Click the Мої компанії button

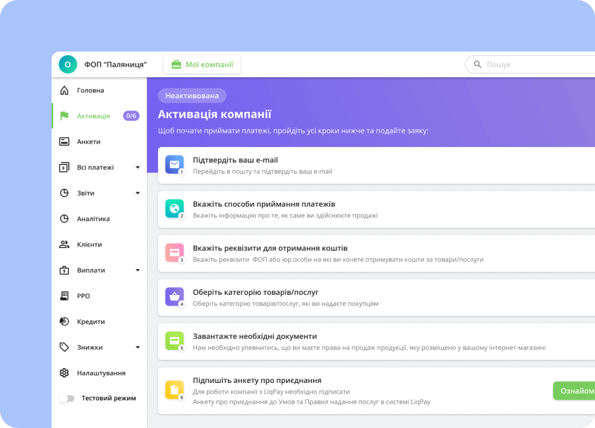202,64
